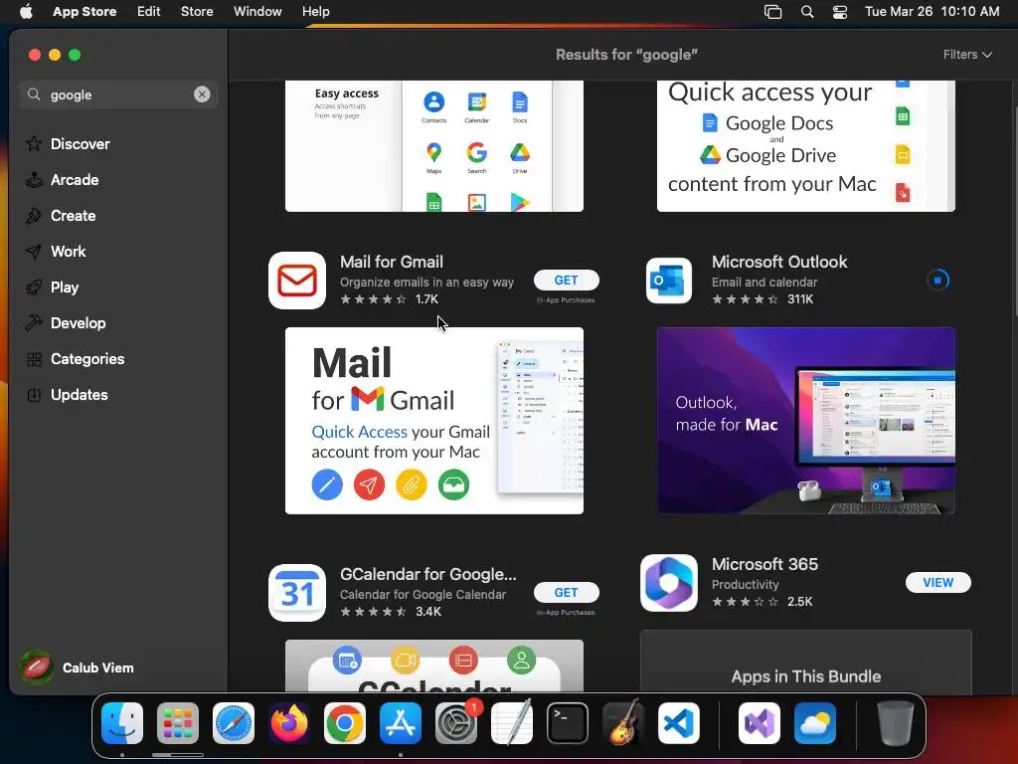Screen dimensions: 1018x764
Task: Open the GCalendar app icon
Action: [x=297, y=593]
